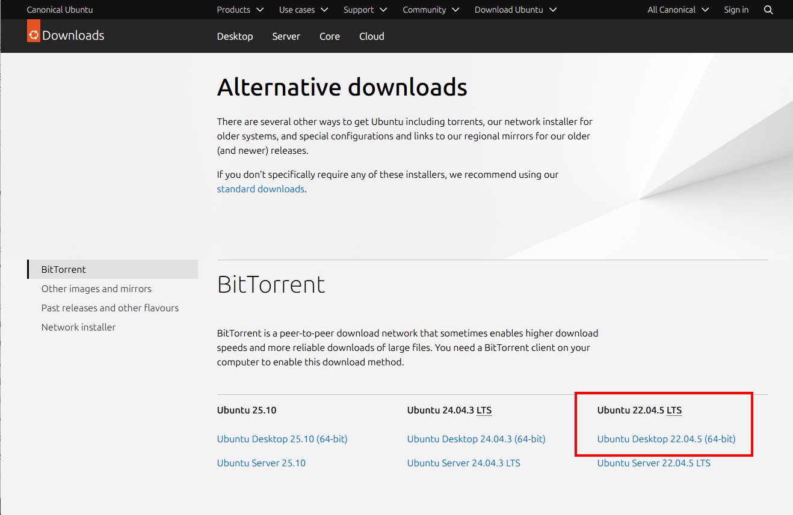Open the Use cases dropdown
This screenshot has width=793, height=515.
(x=303, y=10)
